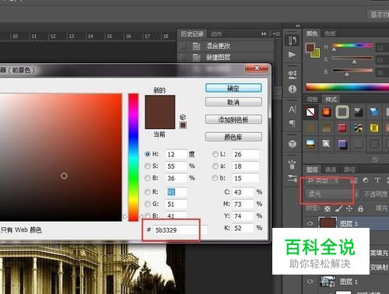389x294 pixels.
Task: Collapse History panel with double-arrow
Action: (x=264, y=33)
